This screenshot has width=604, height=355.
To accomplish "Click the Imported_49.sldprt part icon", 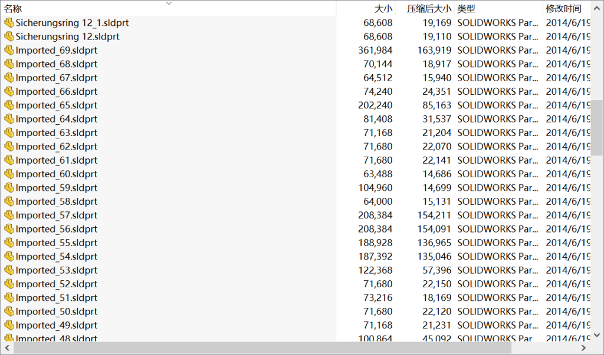I will tap(9, 326).
